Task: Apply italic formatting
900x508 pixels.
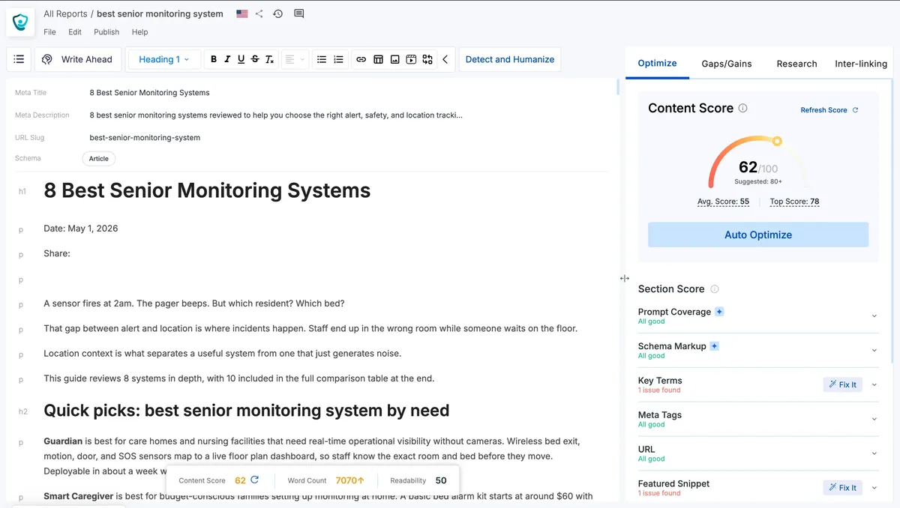Action: [227, 59]
